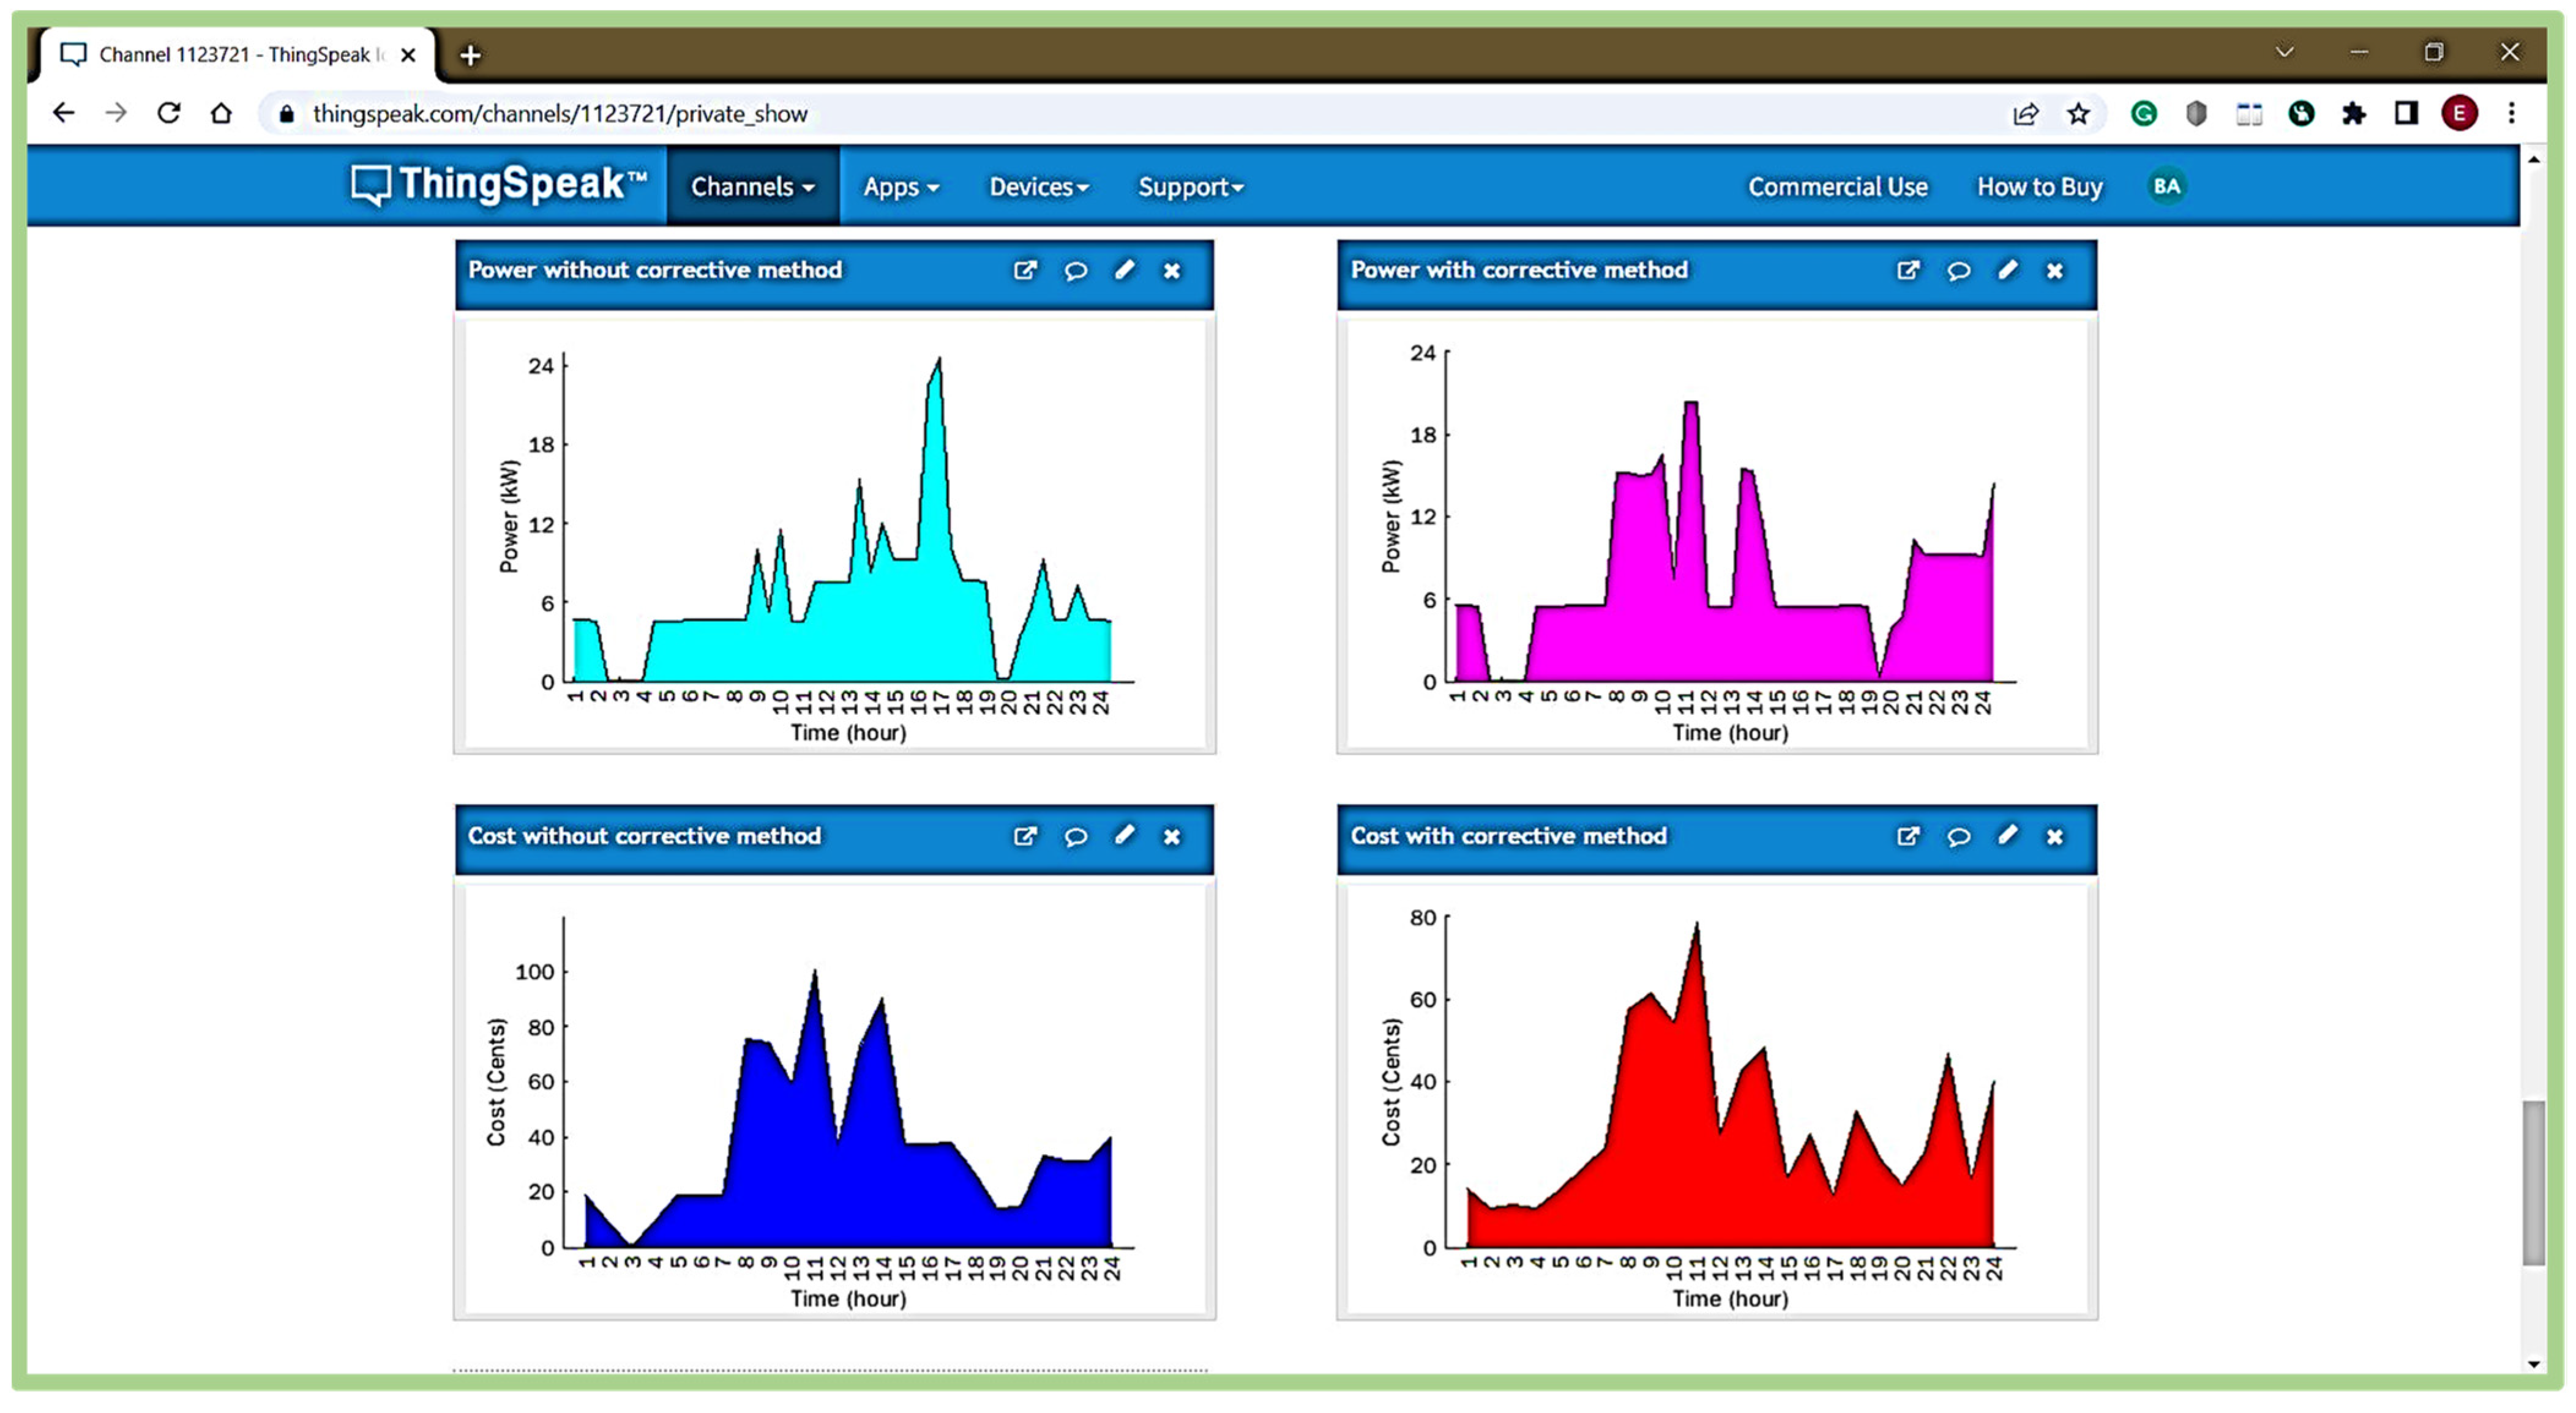
Task: Open comment bubble on 'Cost without corrective method'
Action: point(1075,836)
